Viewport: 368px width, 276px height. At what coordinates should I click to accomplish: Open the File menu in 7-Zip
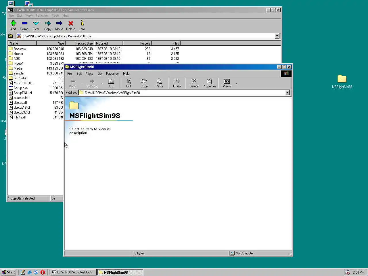11,16
